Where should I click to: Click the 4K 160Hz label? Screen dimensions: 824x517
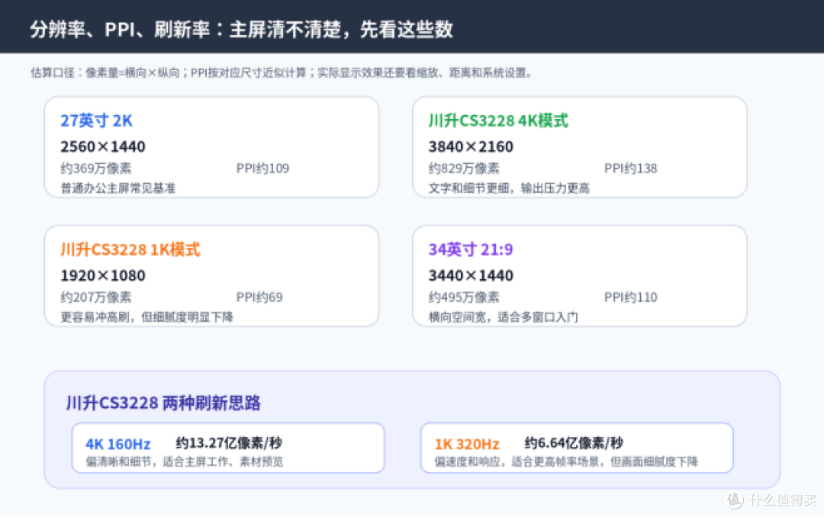point(118,445)
